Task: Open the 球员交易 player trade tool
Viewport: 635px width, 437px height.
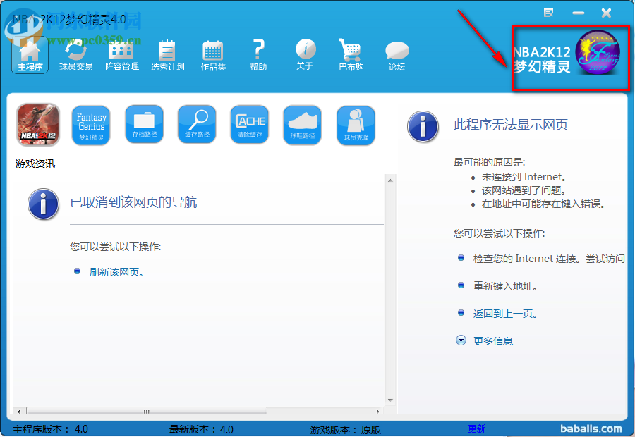Action: pos(75,55)
